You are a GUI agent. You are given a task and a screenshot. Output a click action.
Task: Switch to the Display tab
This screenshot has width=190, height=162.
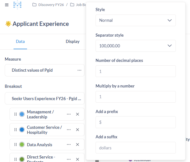[72, 41]
